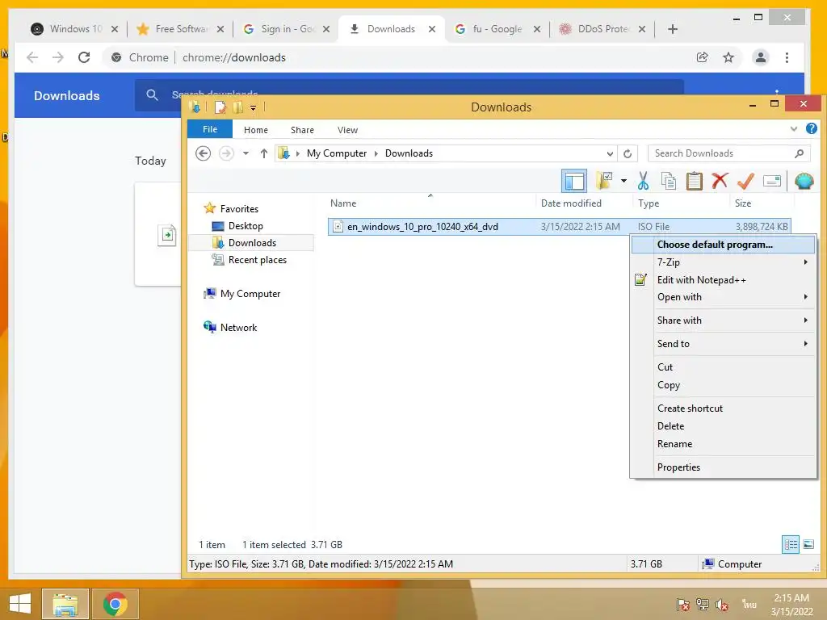Image resolution: width=827 pixels, height=620 pixels.
Task: Go back in Explorer navigation
Action: pos(203,153)
